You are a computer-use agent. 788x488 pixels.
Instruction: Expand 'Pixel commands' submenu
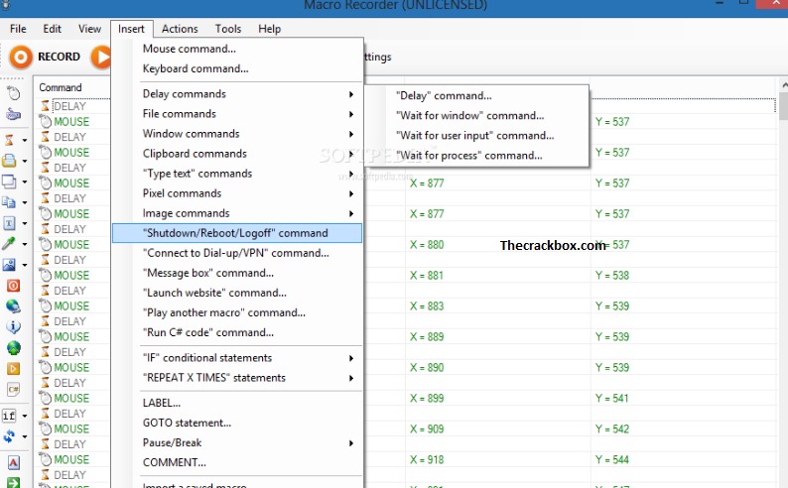pyautogui.click(x=237, y=193)
